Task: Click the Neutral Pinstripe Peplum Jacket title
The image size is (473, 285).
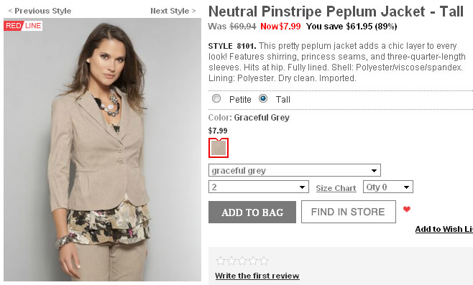Action: pos(336,11)
